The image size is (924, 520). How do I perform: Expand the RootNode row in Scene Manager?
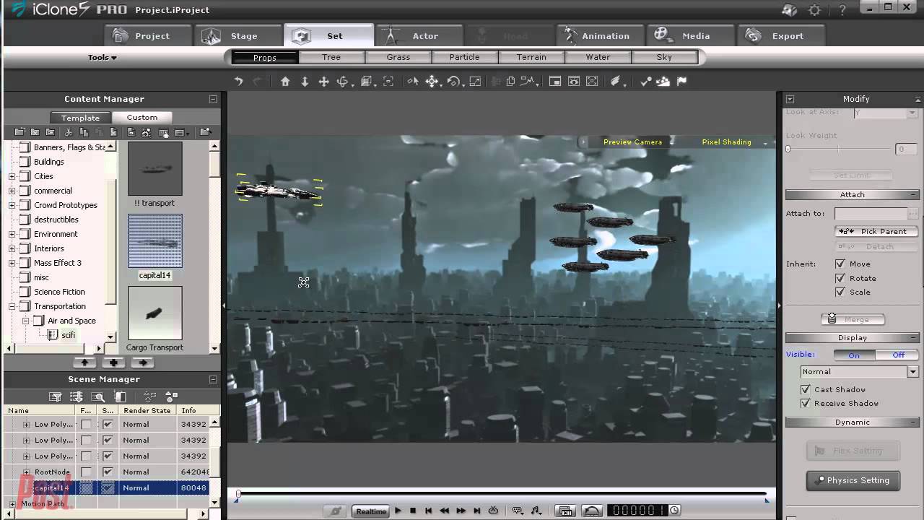click(x=26, y=472)
